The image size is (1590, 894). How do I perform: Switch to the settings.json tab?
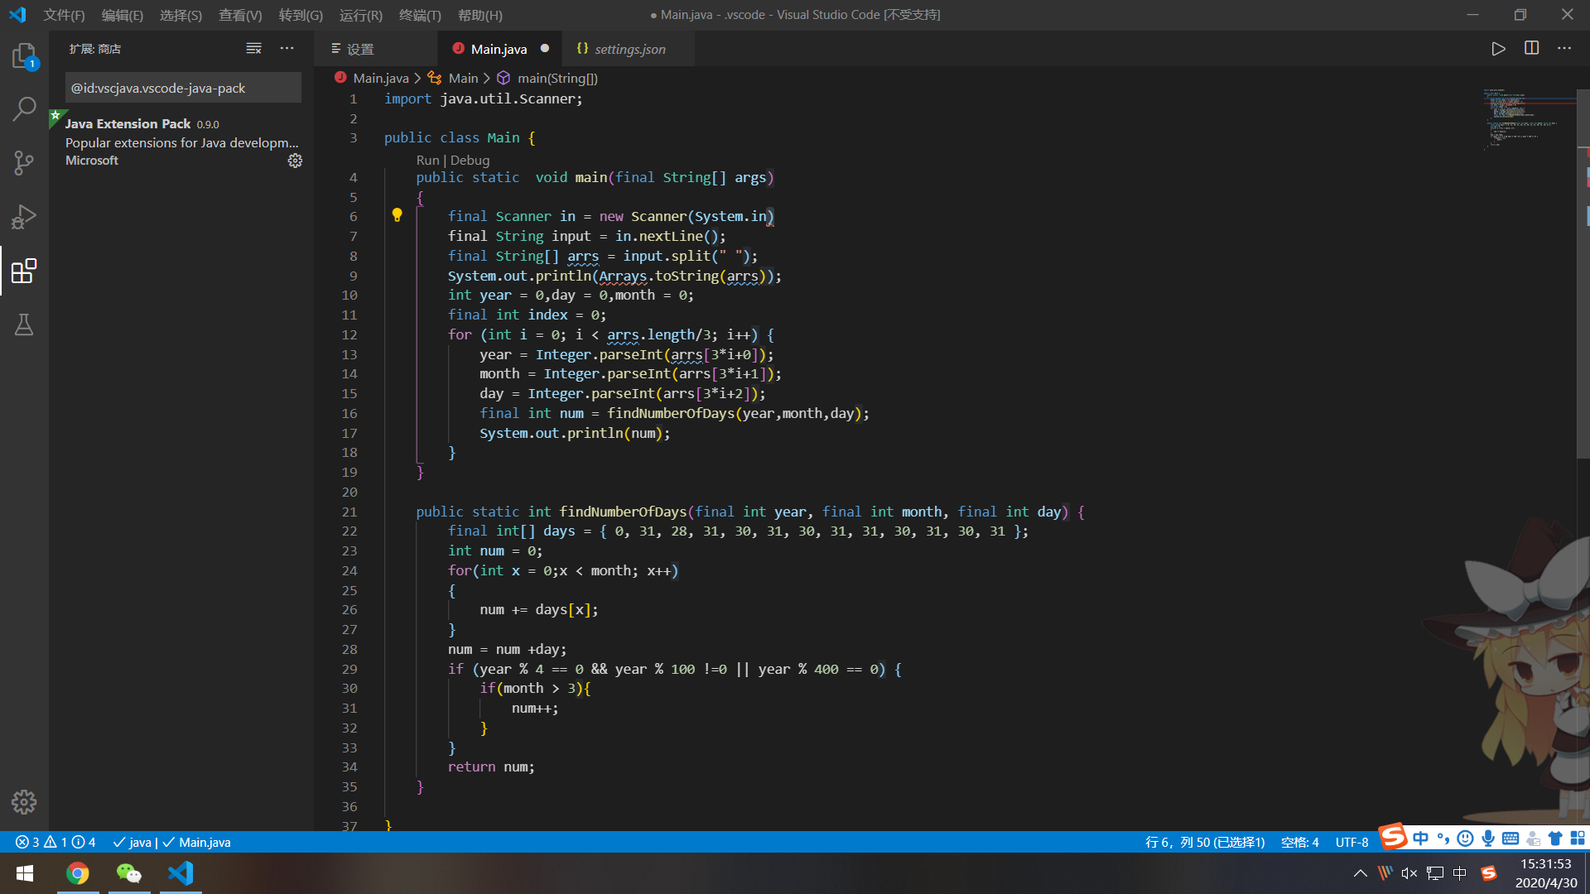click(628, 49)
